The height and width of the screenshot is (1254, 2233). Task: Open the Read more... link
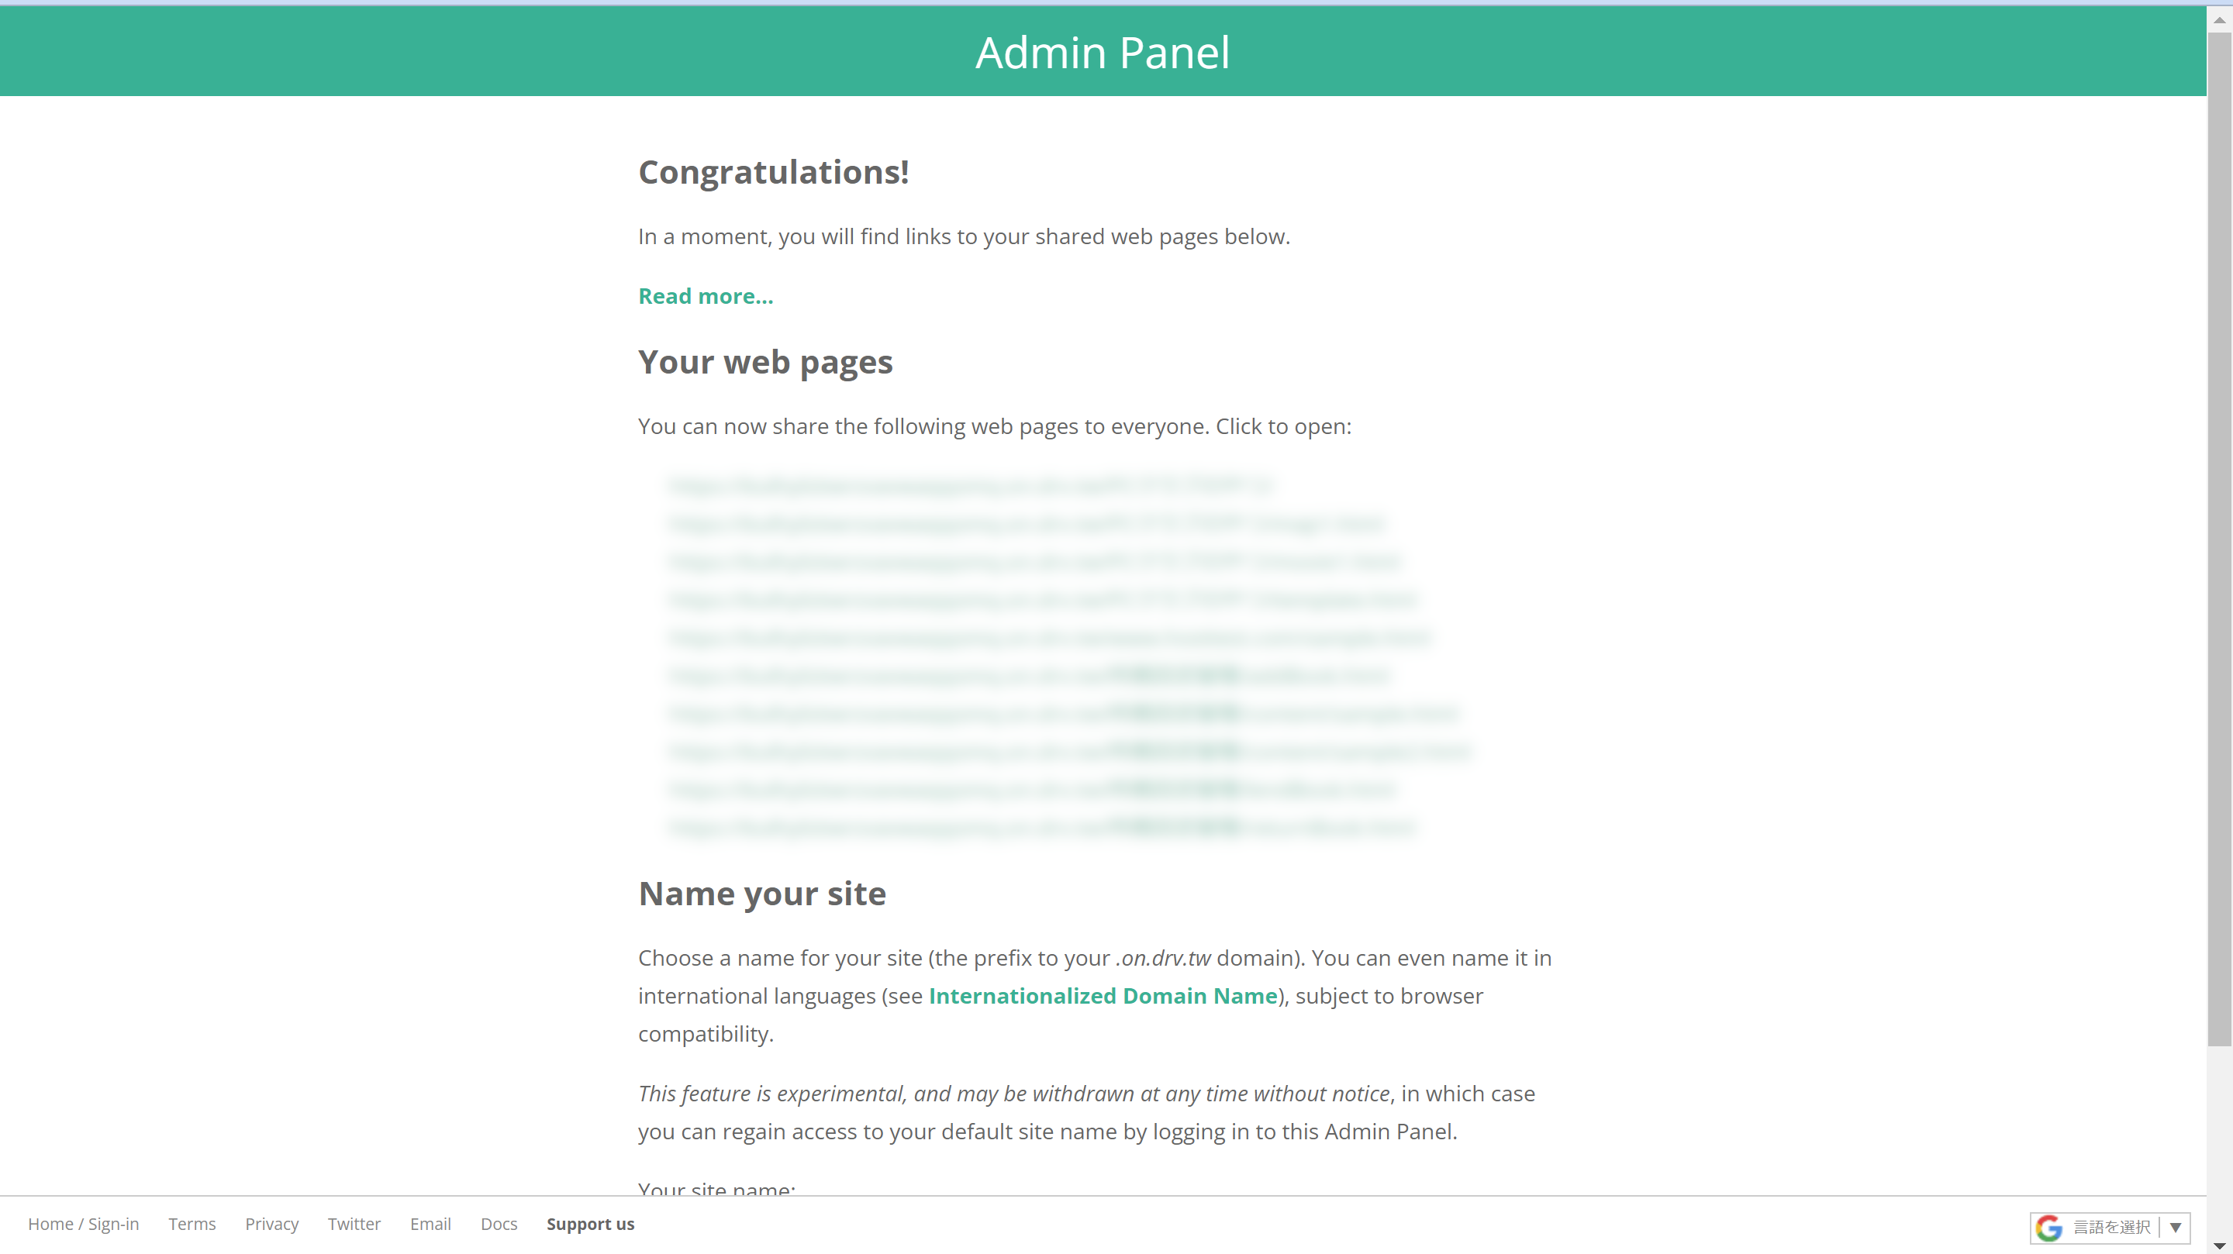(x=705, y=296)
